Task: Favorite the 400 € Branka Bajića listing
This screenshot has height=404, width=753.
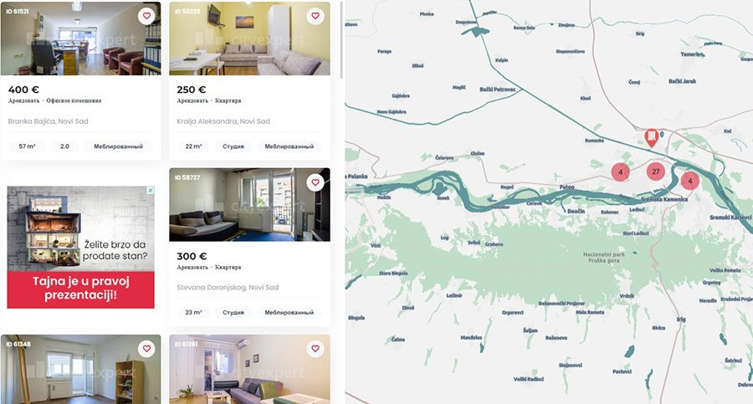Action: pyautogui.click(x=146, y=16)
